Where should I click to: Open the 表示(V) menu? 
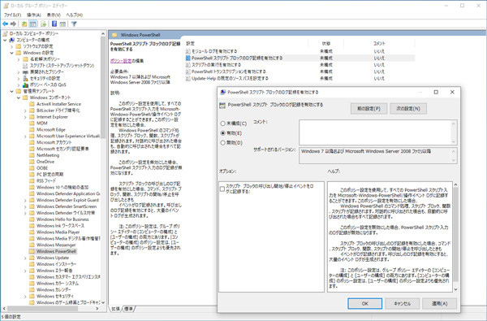(54, 15)
